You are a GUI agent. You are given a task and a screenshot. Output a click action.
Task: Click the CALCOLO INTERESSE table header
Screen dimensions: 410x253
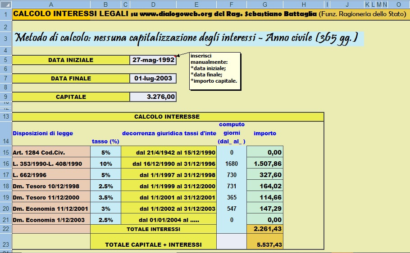(x=167, y=117)
